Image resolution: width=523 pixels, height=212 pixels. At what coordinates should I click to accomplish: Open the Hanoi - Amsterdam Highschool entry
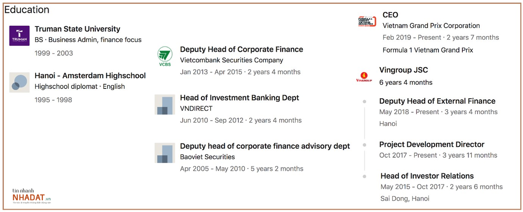(x=90, y=75)
